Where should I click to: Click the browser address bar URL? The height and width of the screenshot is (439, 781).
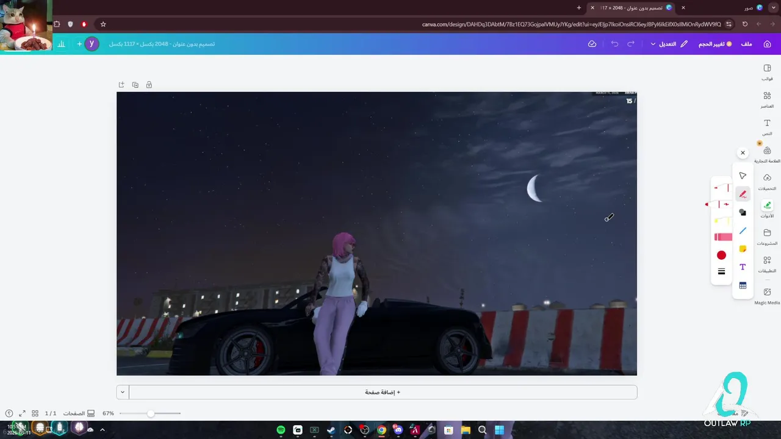pos(571,24)
